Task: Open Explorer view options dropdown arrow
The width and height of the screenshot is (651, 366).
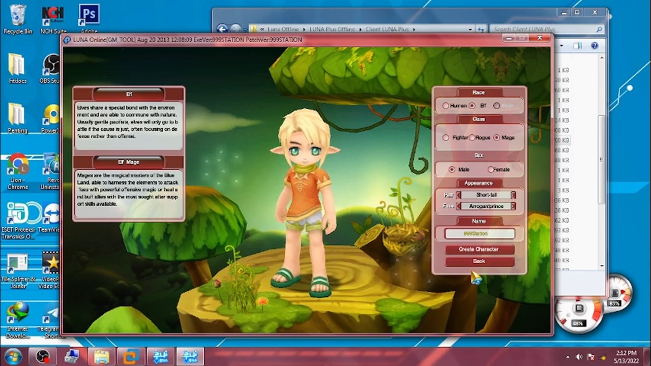Action: pyautogui.click(x=562, y=46)
